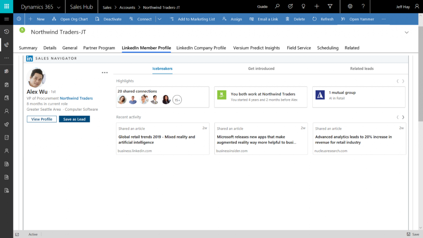Save Alex Wu as a Lead
The height and width of the screenshot is (238, 423).
(x=74, y=119)
